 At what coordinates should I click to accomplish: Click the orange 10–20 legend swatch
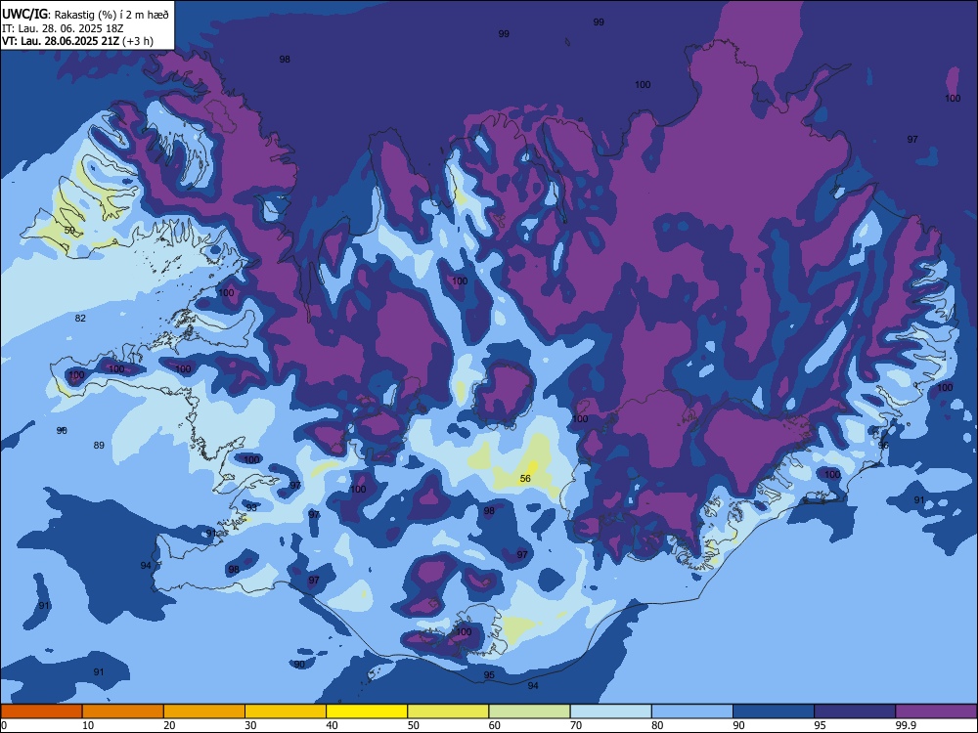123,711
